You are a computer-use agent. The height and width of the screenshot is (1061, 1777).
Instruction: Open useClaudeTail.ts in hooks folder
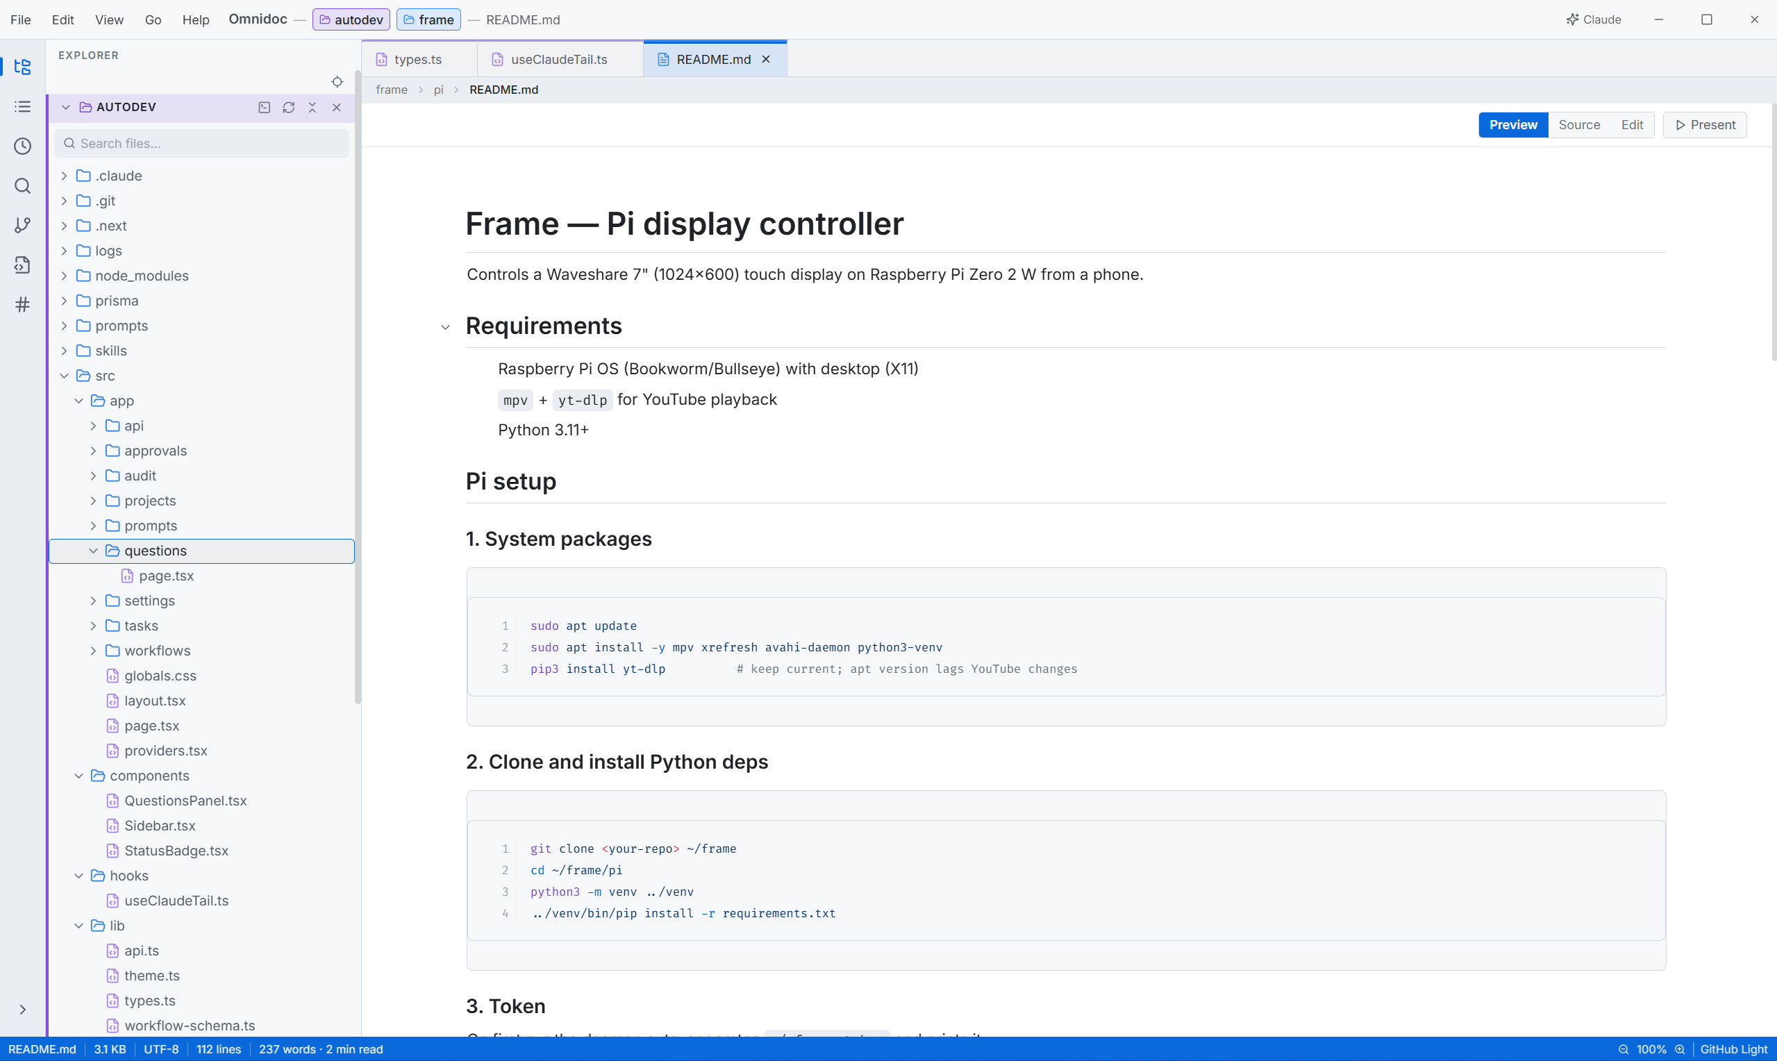pos(201,901)
